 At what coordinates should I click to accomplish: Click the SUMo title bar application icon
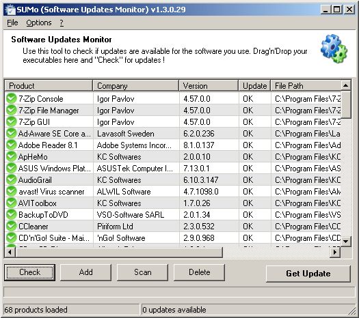click(10, 10)
